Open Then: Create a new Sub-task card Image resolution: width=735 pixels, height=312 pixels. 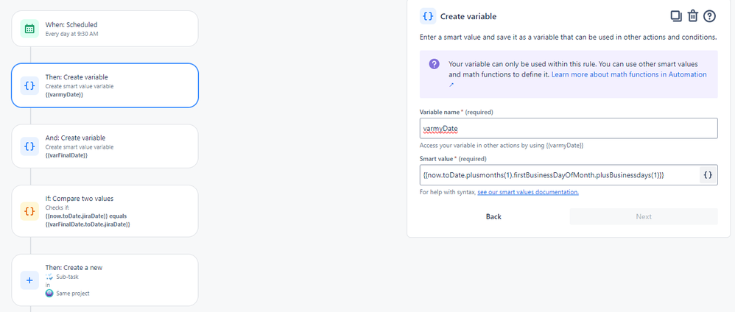tap(105, 280)
